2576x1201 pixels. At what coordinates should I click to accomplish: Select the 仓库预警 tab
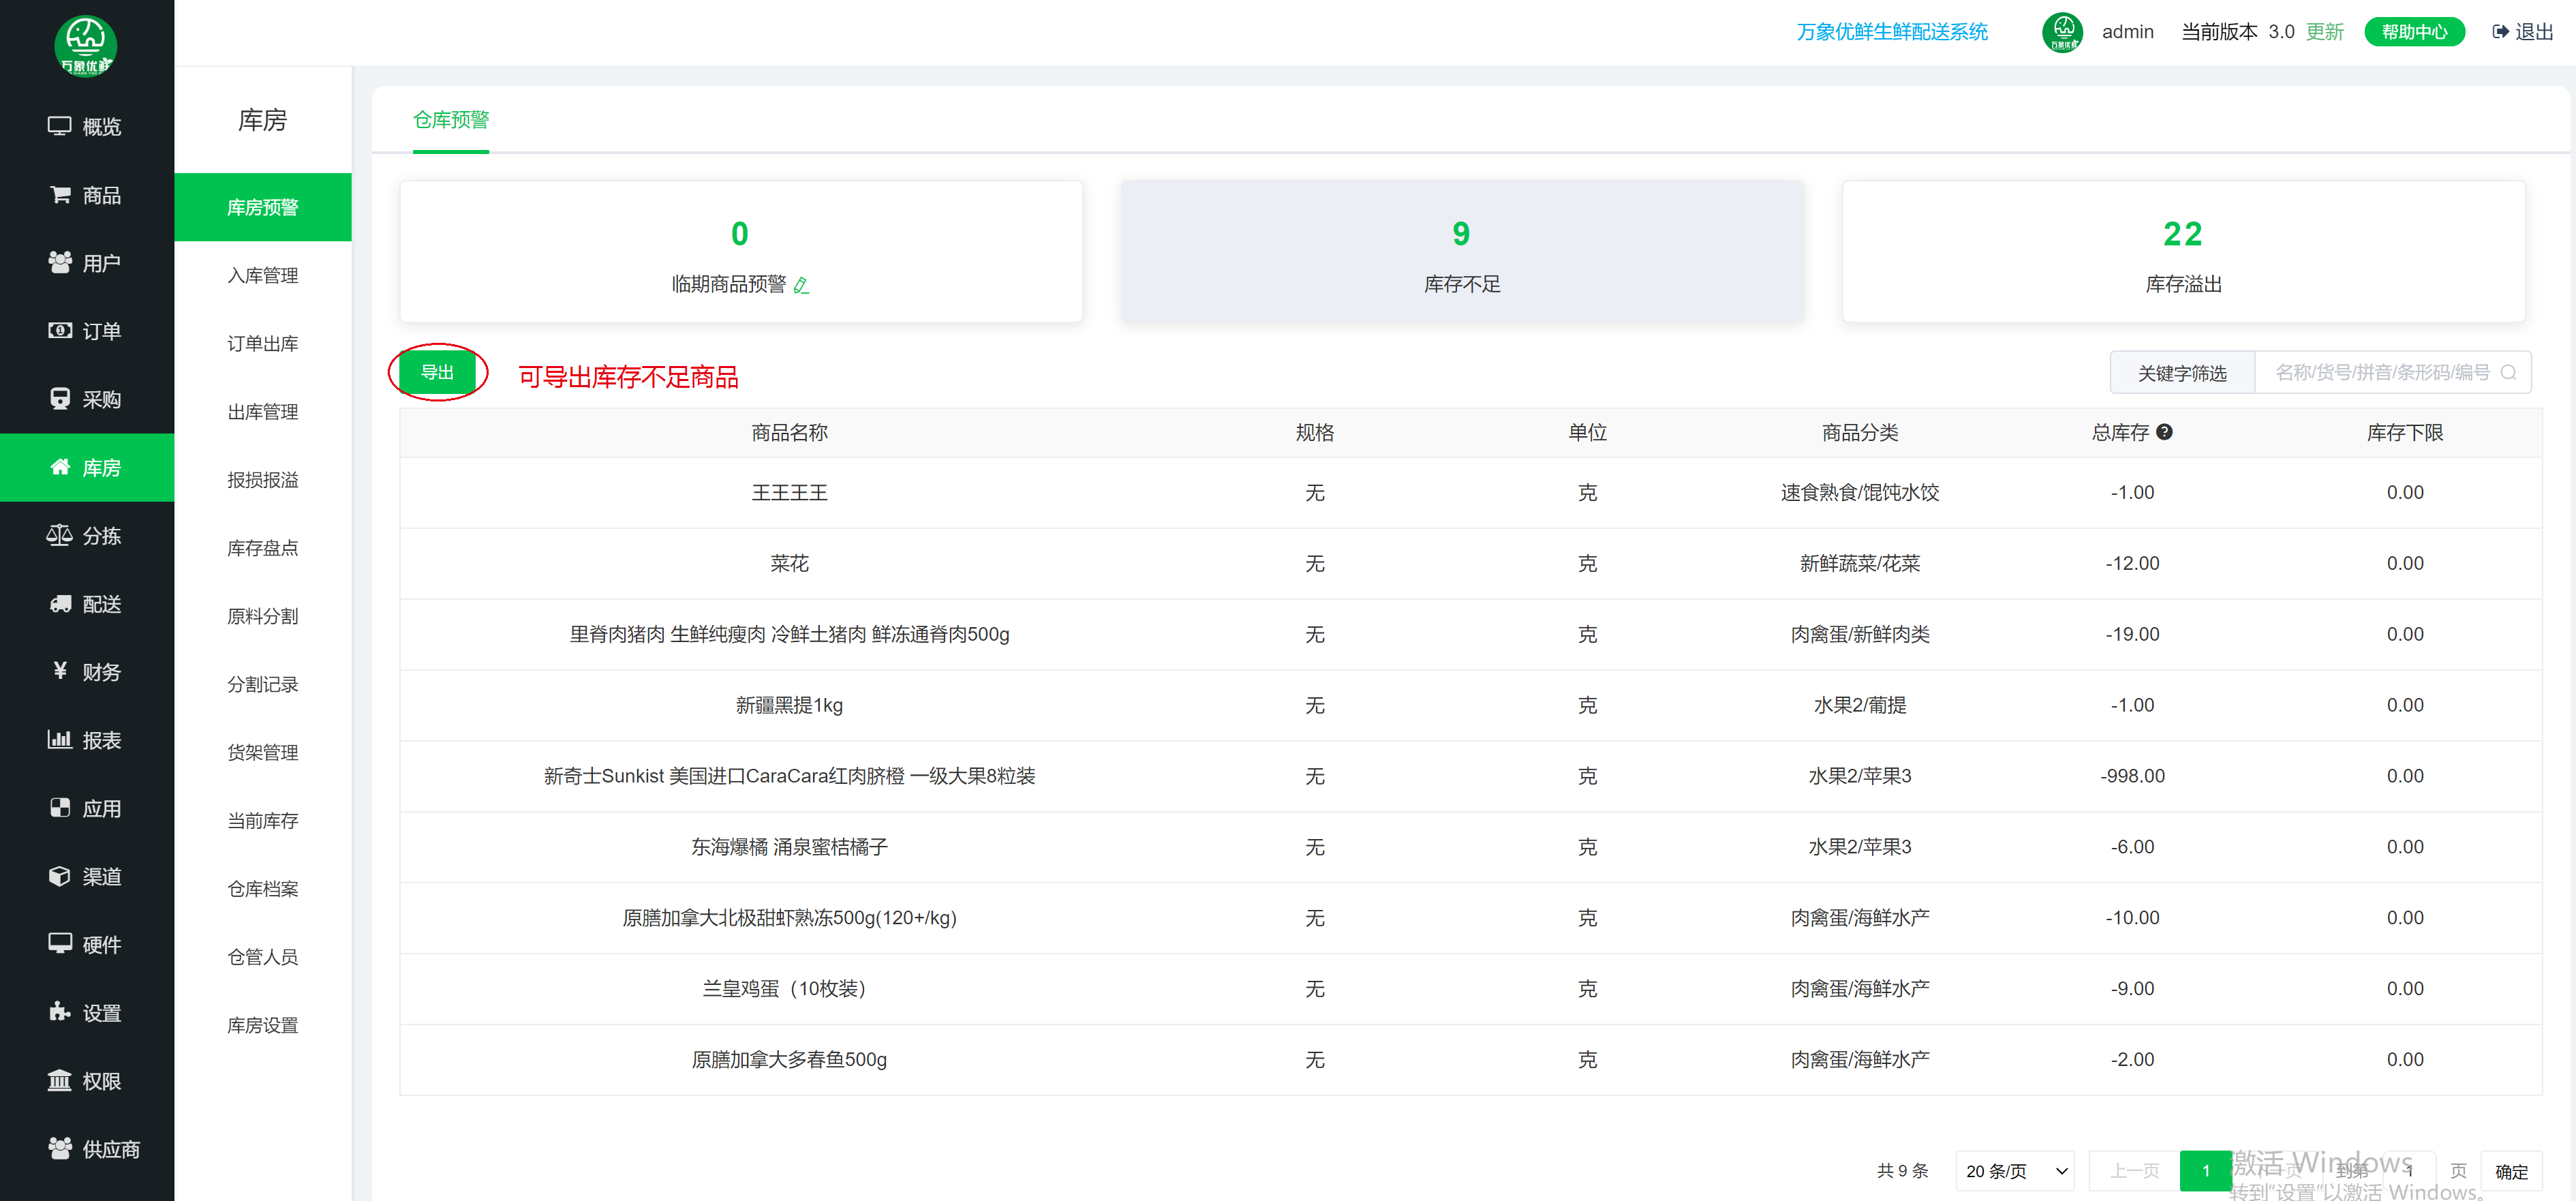[x=451, y=120]
